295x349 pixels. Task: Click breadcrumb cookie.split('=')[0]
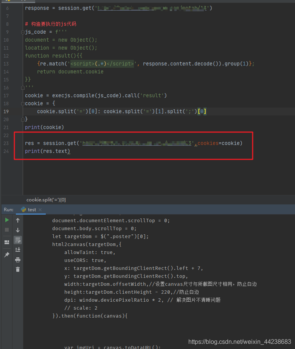click(x=46, y=200)
